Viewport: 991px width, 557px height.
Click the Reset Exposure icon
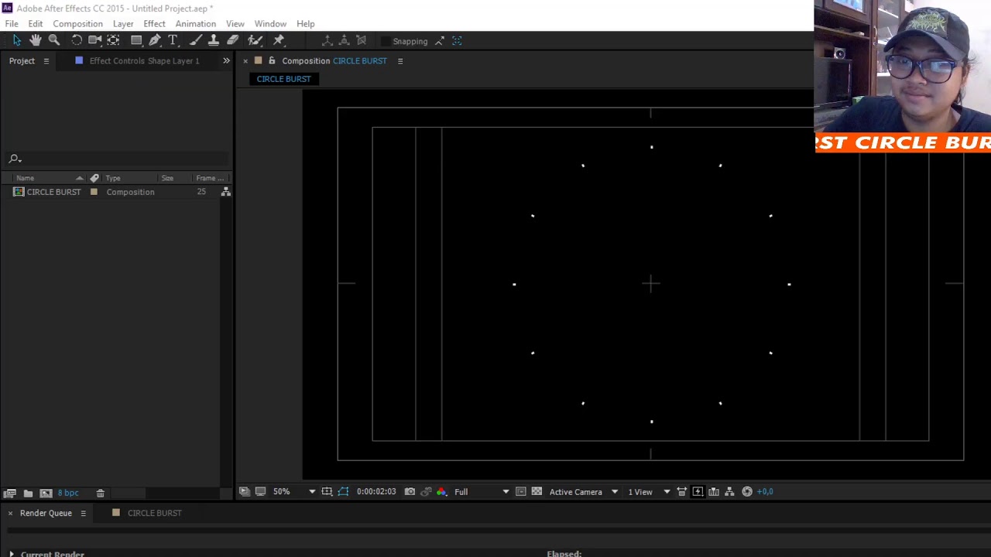[x=747, y=491]
